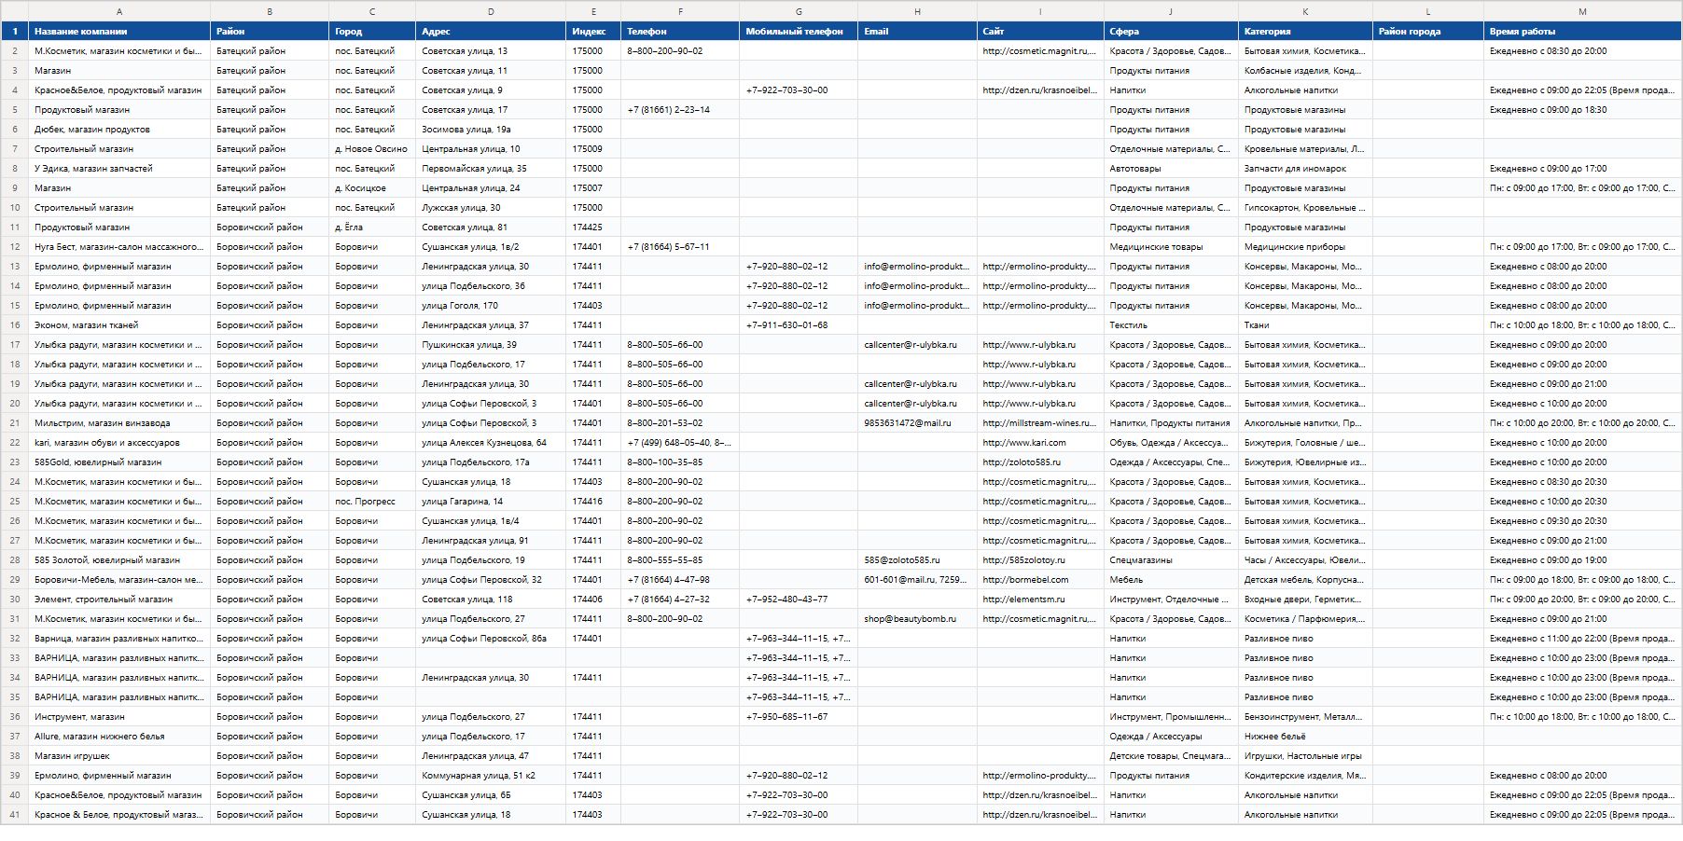Select the 'Инструмент, магазин' company cell
The width and height of the screenshot is (1683, 841).
point(119,717)
